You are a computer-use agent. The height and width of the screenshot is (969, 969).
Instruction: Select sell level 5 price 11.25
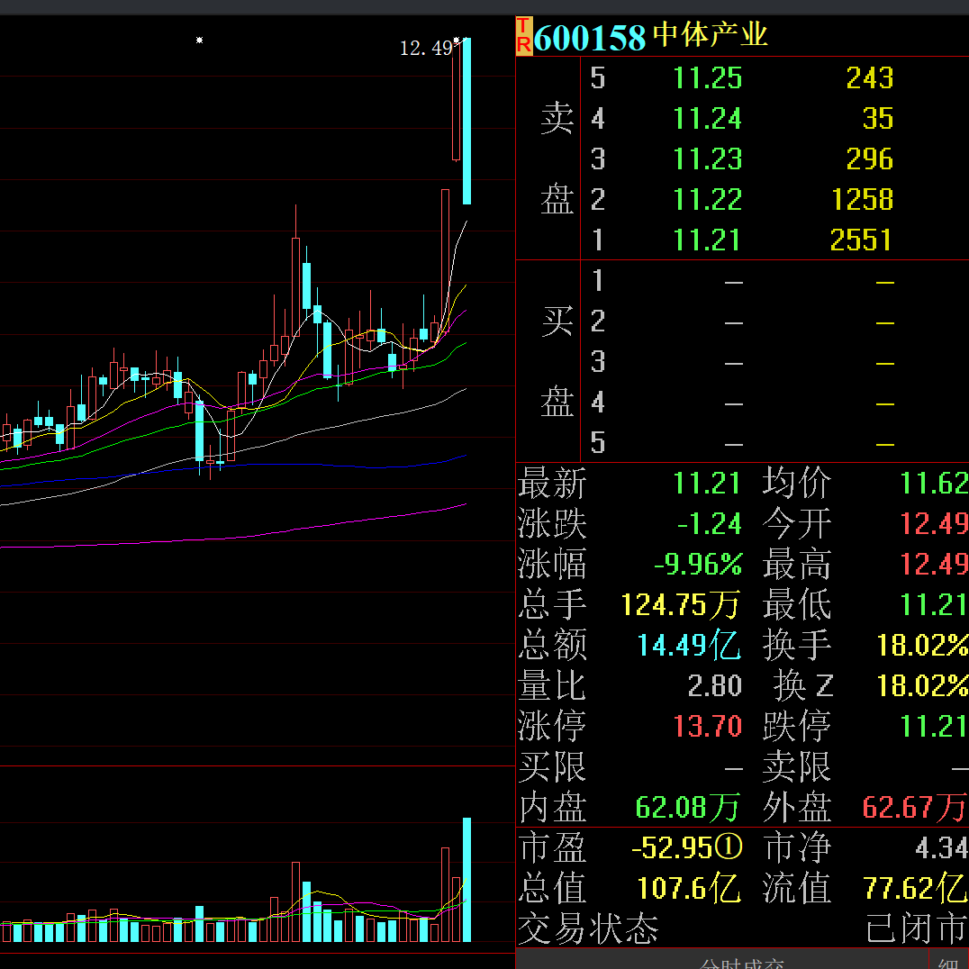point(707,78)
